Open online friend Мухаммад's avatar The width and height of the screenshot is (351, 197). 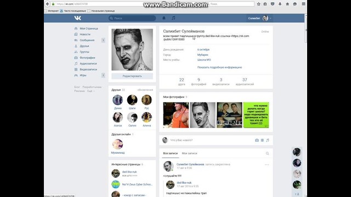(117, 144)
